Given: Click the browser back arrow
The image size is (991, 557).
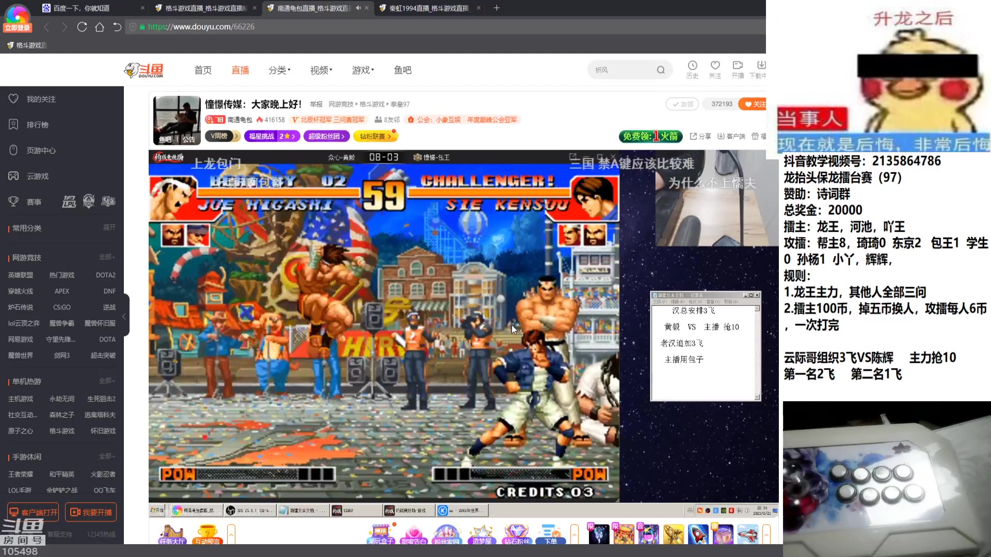Looking at the screenshot, I should tap(46, 27).
